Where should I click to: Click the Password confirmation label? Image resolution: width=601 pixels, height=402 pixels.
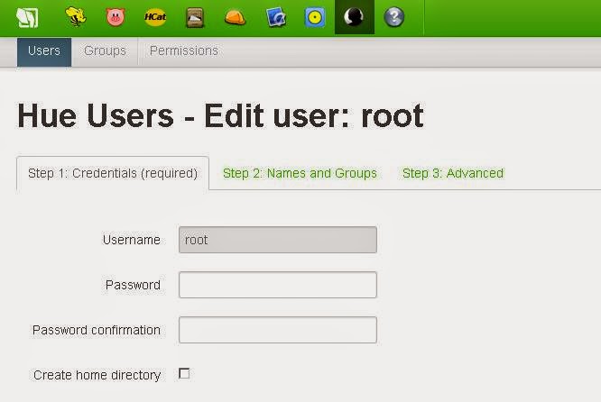pos(97,331)
